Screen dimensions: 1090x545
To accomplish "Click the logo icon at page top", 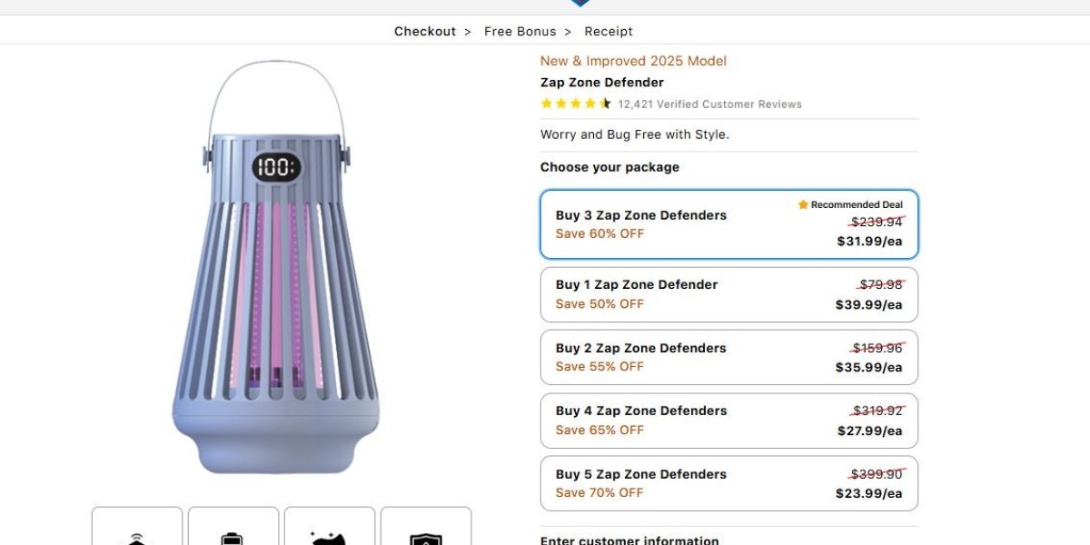I will tap(580, 3).
